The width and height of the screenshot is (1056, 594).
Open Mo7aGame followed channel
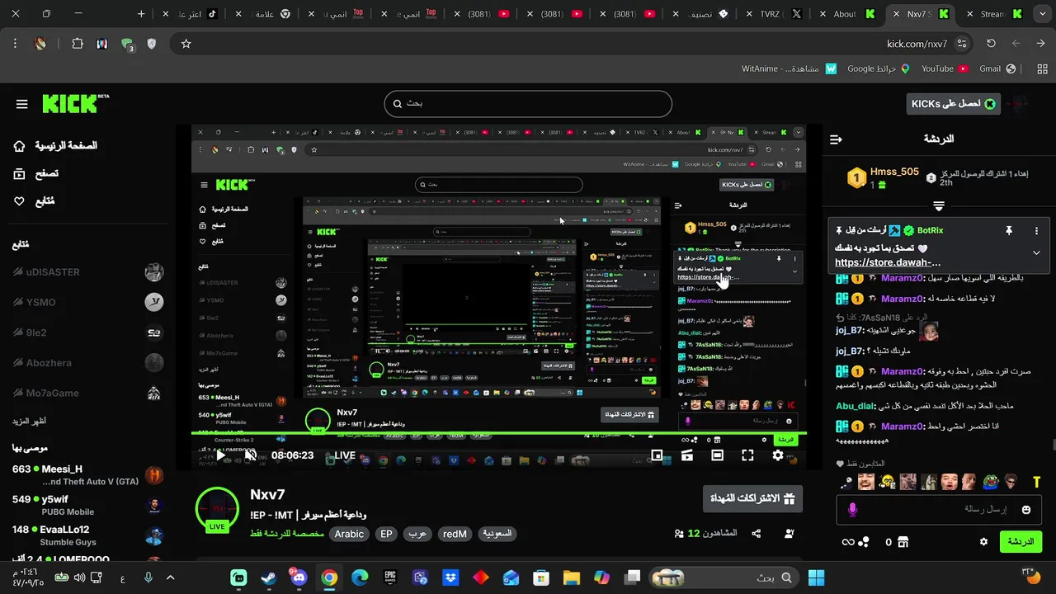tap(87, 394)
